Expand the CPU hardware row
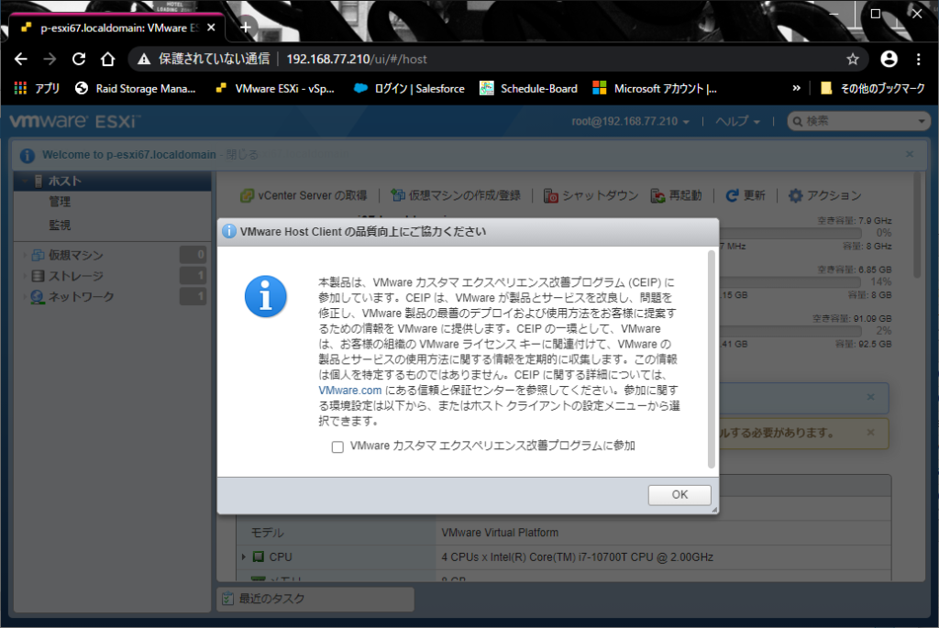 [243, 556]
